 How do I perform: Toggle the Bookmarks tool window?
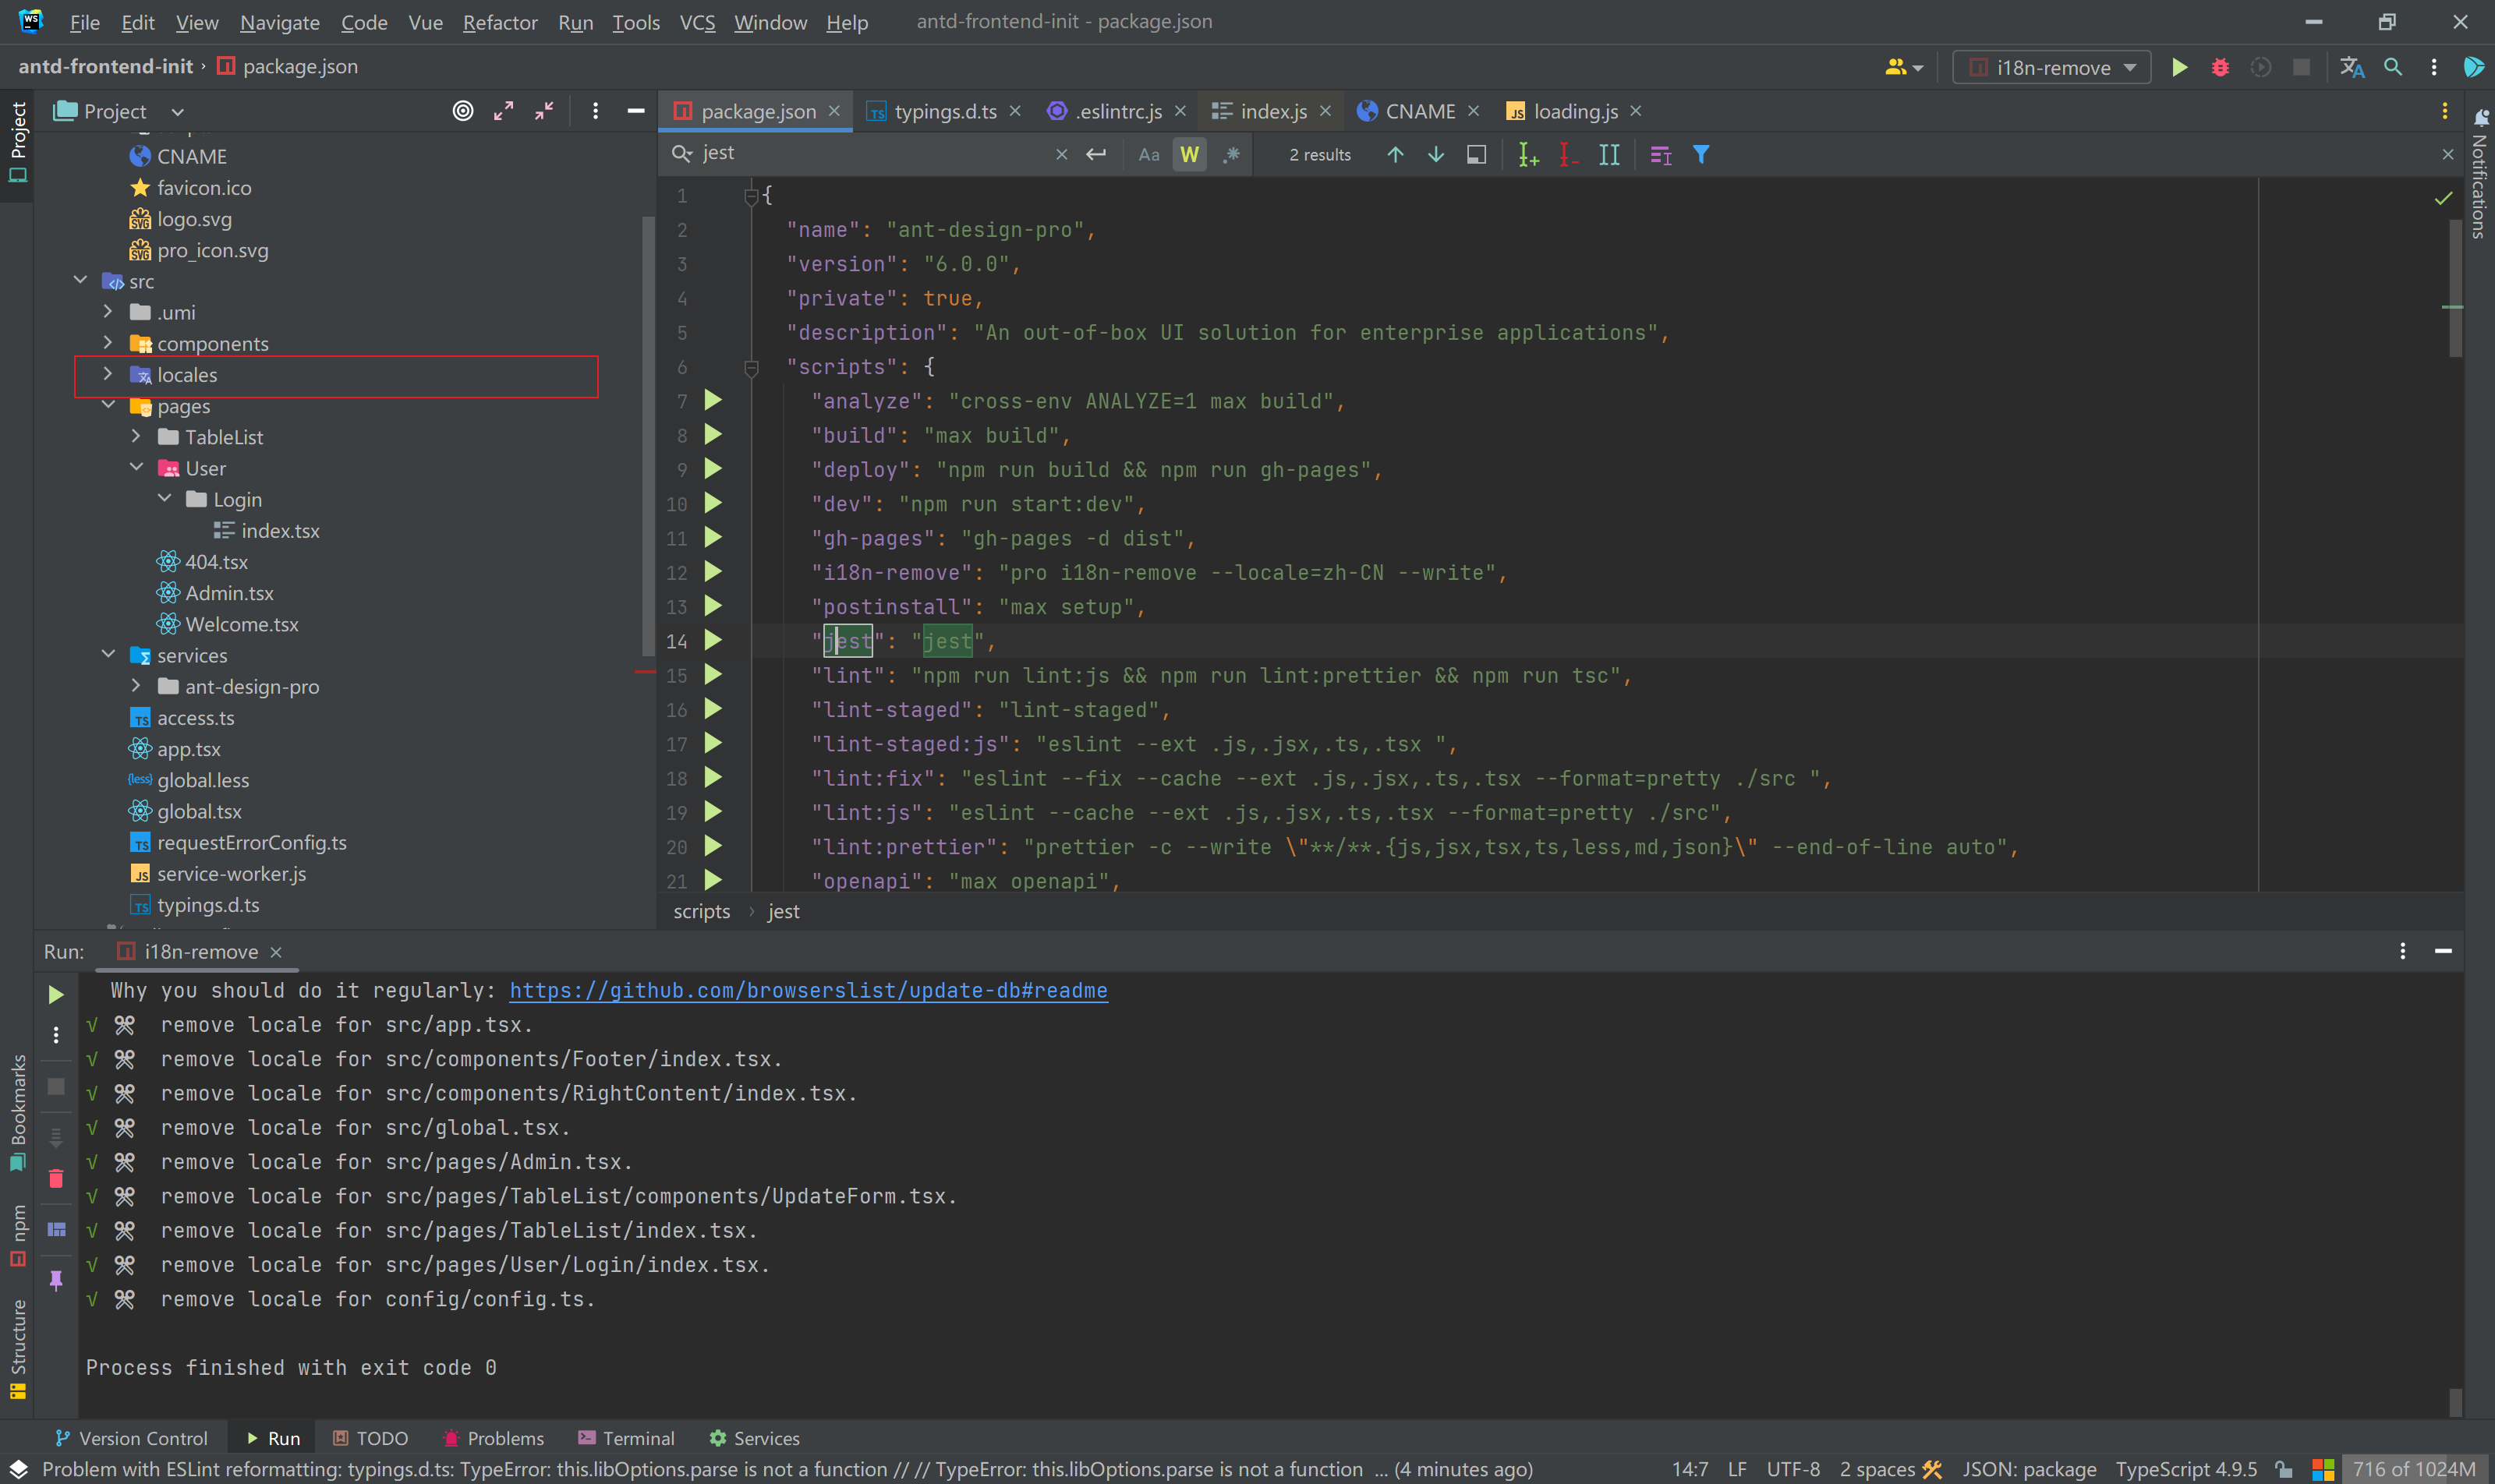[x=17, y=1112]
